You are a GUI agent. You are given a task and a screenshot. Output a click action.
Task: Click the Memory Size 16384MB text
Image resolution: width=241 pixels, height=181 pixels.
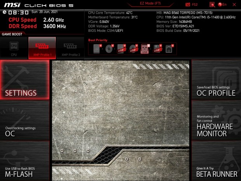coord(174,22)
